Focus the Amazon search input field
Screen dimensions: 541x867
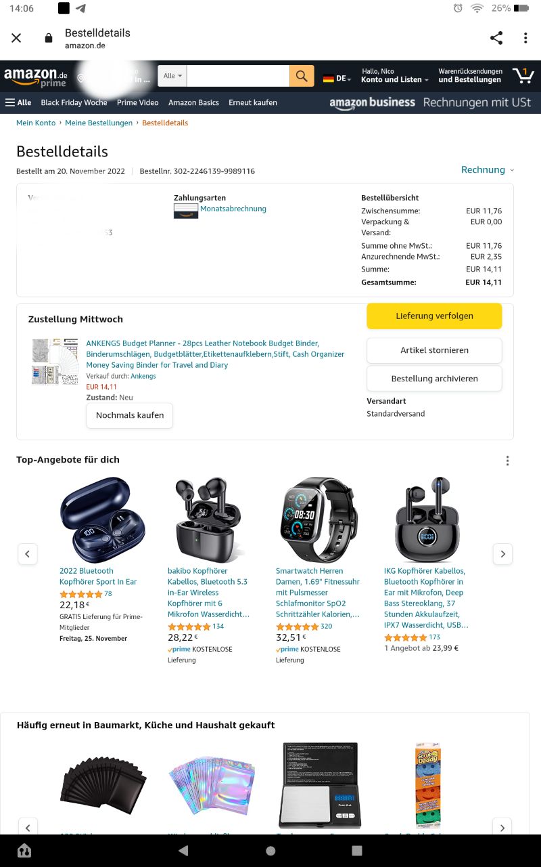click(x=238, y=76)
